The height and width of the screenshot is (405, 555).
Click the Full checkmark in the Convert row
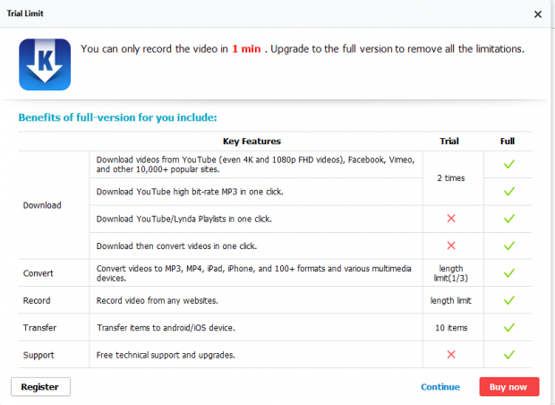(508, 272)
